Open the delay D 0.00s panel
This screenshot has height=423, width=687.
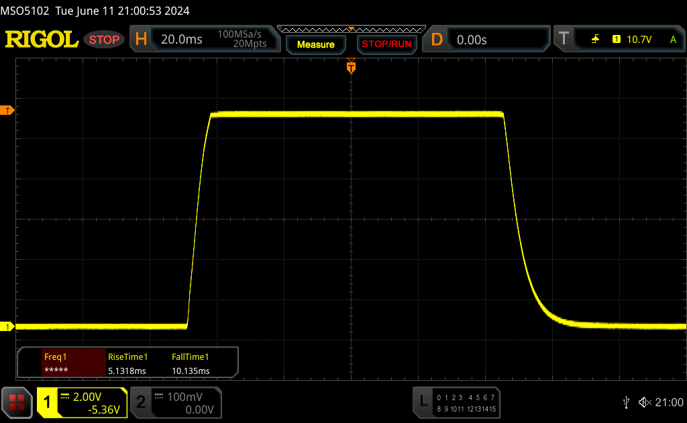(486, 39)
